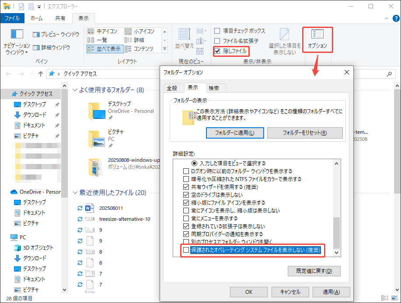Uncheck 共有ウィザードを使用する (推奨)
The width and height of the screenshot is (401, 303).
tap(186, 187)
